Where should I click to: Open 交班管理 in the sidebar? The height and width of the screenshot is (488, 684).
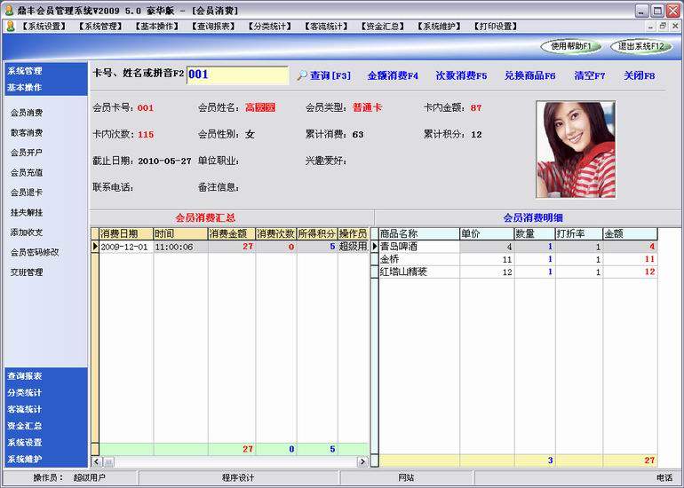[x=27, y=272]
